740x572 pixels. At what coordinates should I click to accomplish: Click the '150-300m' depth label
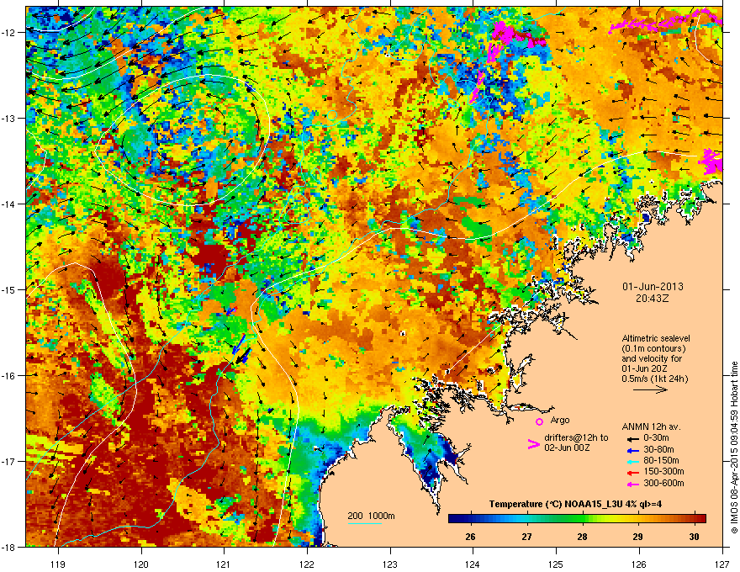coord(663,471)
